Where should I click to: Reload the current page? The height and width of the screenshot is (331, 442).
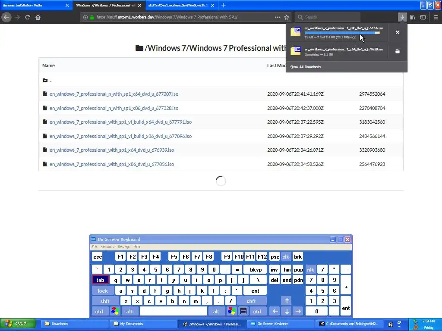coord(28,17)
